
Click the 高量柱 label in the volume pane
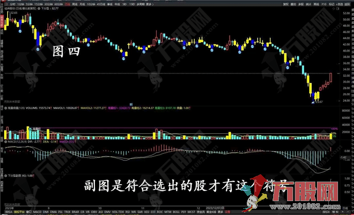click(36, 129)
